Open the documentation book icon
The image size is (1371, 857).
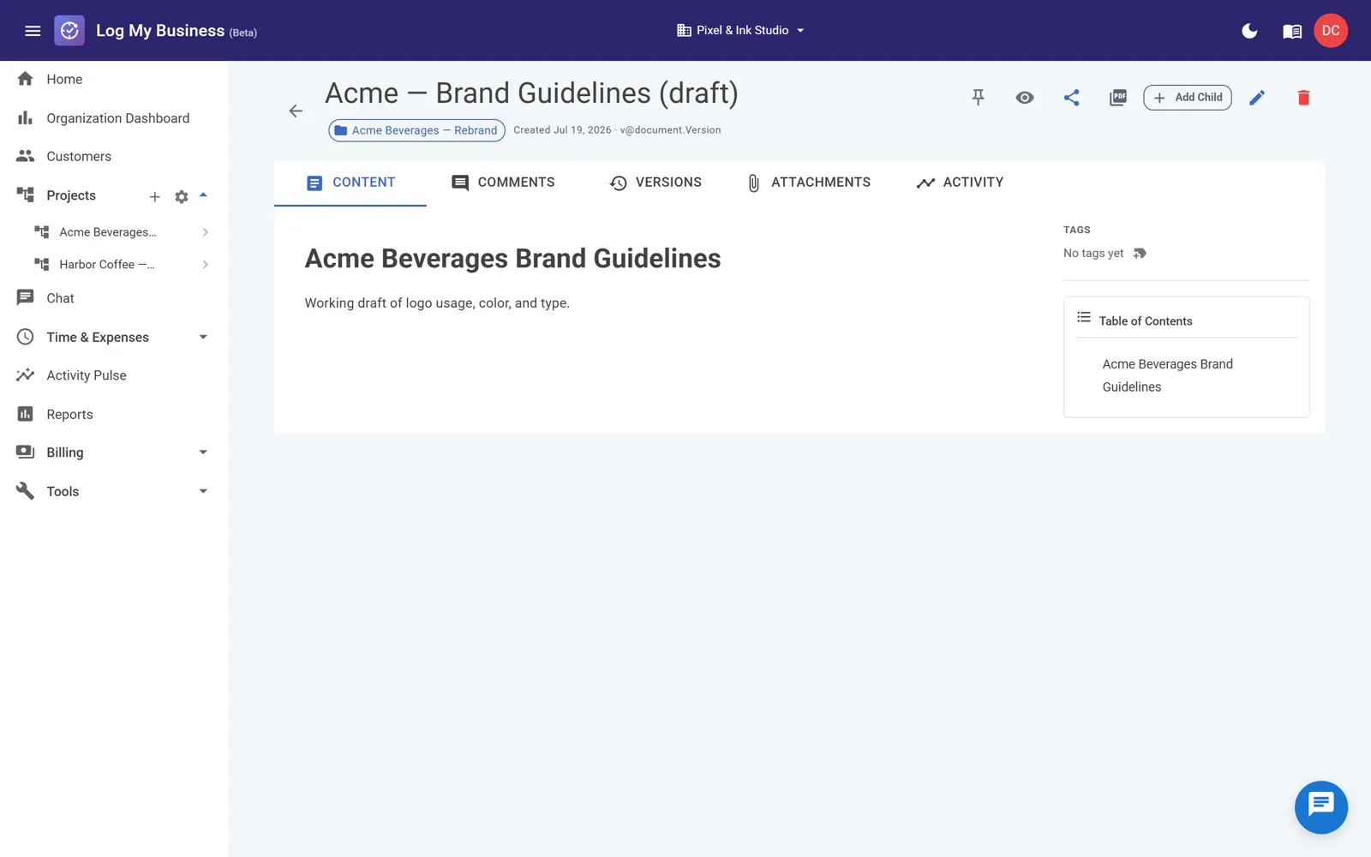[1292, 32]
